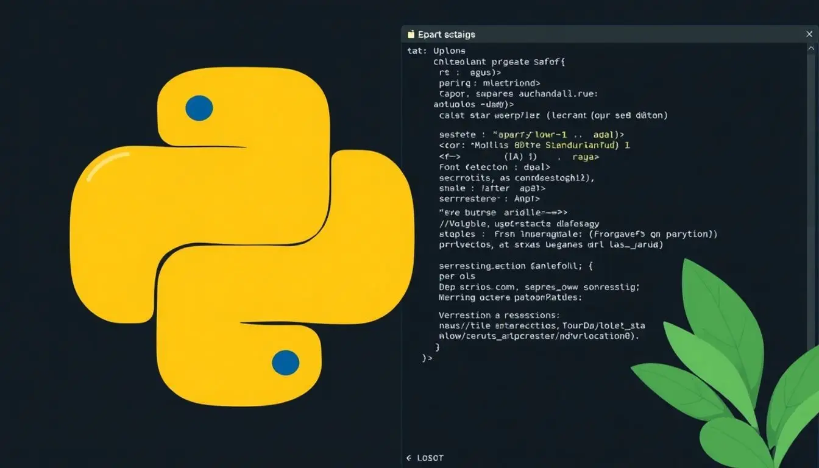Click the line starting 'ere butrse aridlle'
The height and width of the screenshot is (468, 819).
click(x=503, y=213)
